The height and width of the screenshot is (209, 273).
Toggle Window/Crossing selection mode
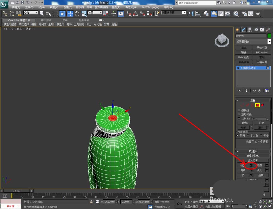[62, 13]
